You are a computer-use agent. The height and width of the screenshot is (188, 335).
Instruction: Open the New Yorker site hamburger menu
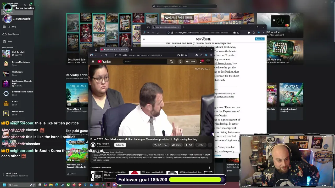[x=143, y=39]
